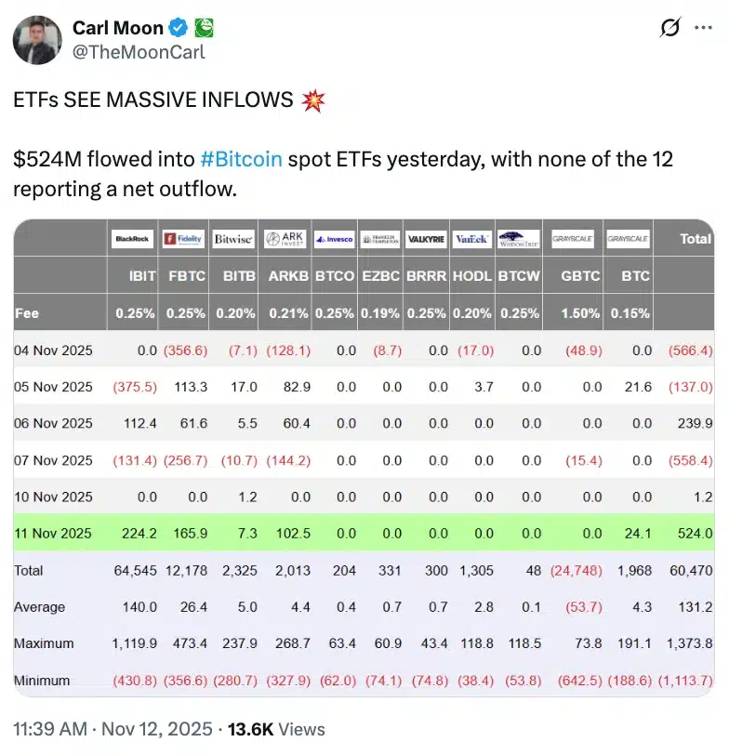Click the ARK Invest logo
The height and width of the screenshot is (755, 729).
[x=285, y=239]
